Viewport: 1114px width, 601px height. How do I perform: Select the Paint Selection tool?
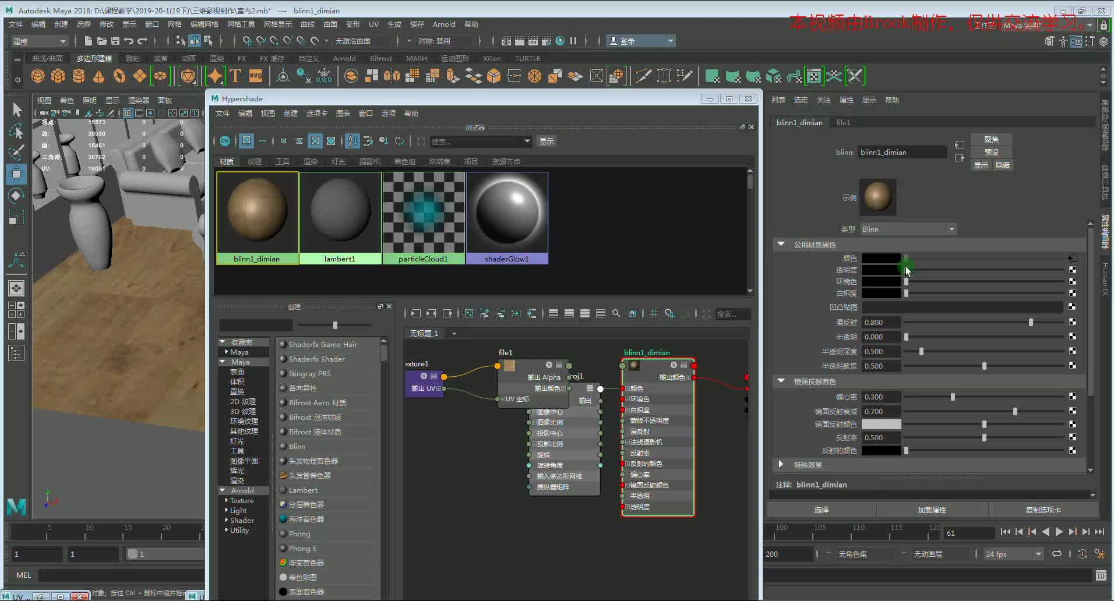pyautogui.click(x=17, y=152)
